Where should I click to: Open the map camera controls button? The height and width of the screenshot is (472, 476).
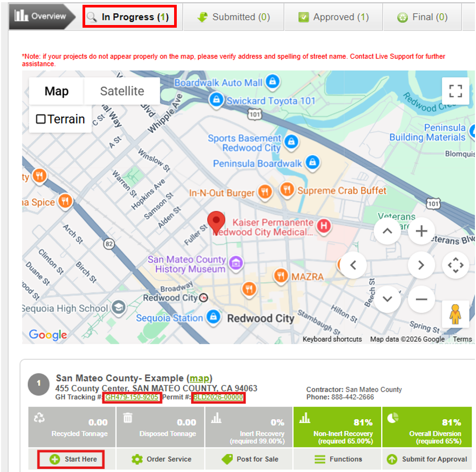(455, 265)
